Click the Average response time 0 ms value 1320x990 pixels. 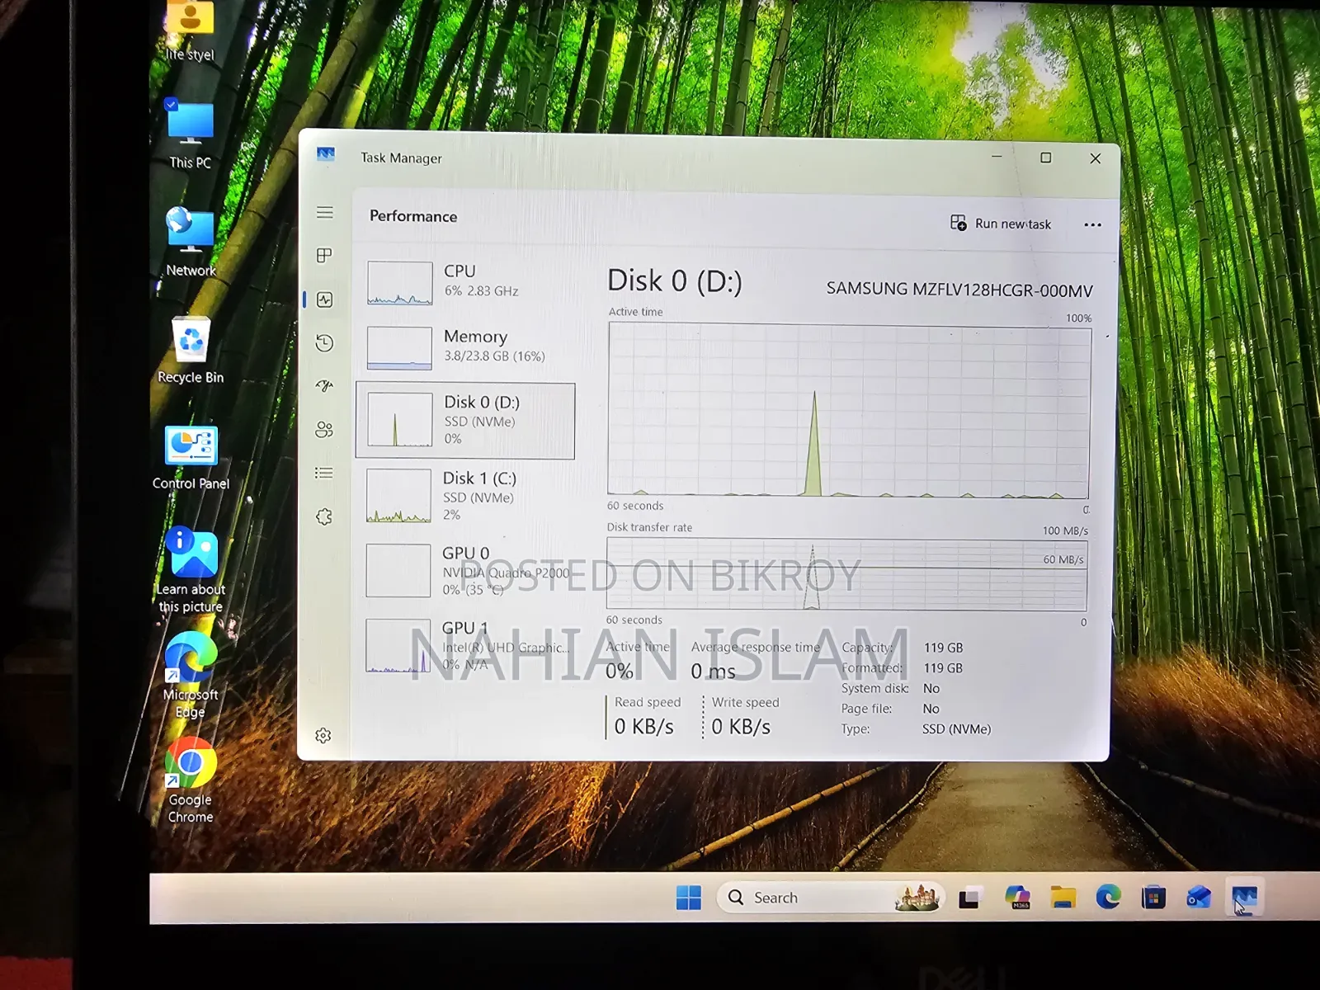(714, 672)
